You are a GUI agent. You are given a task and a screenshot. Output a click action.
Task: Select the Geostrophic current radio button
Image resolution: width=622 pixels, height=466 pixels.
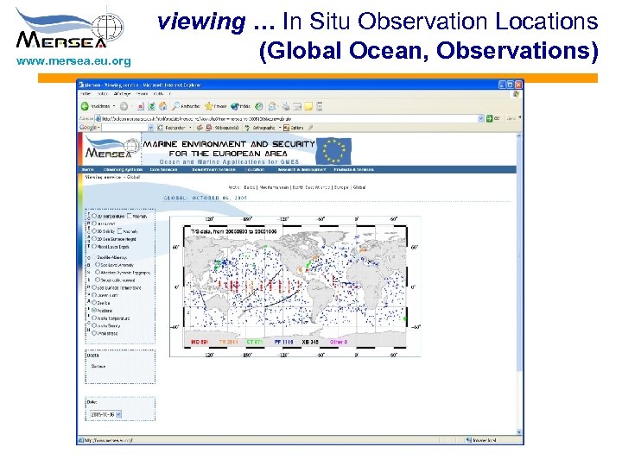pos(98,280)
